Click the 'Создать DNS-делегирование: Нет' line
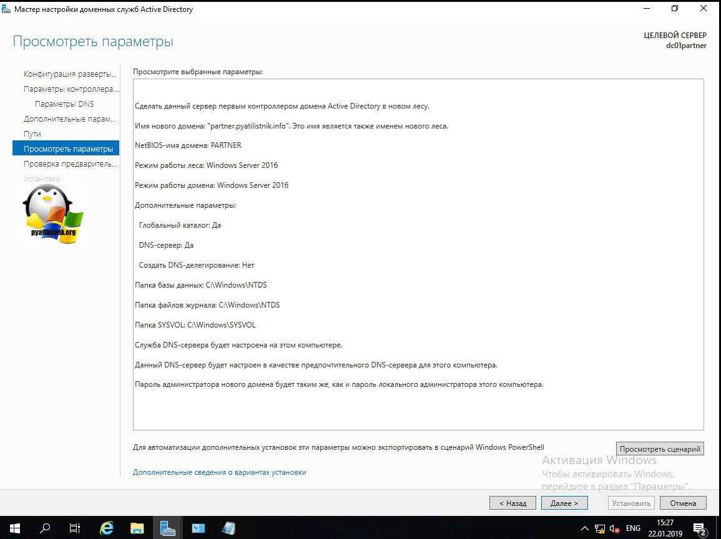721x539 pixels. pyautogui.click(x=197, y=265)
